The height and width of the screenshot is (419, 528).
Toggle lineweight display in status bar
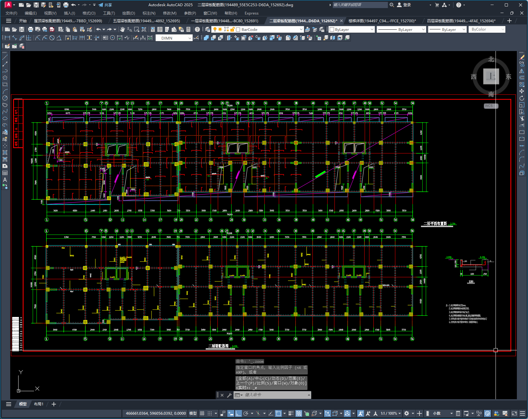291,413
